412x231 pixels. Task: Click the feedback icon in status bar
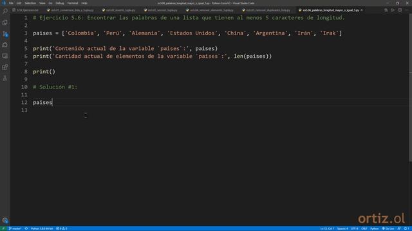[399, 228]
